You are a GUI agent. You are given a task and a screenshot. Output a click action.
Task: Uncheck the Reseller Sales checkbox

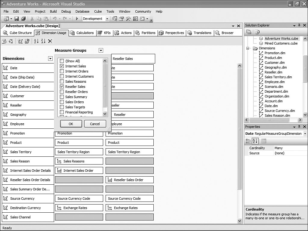point(62,86)
